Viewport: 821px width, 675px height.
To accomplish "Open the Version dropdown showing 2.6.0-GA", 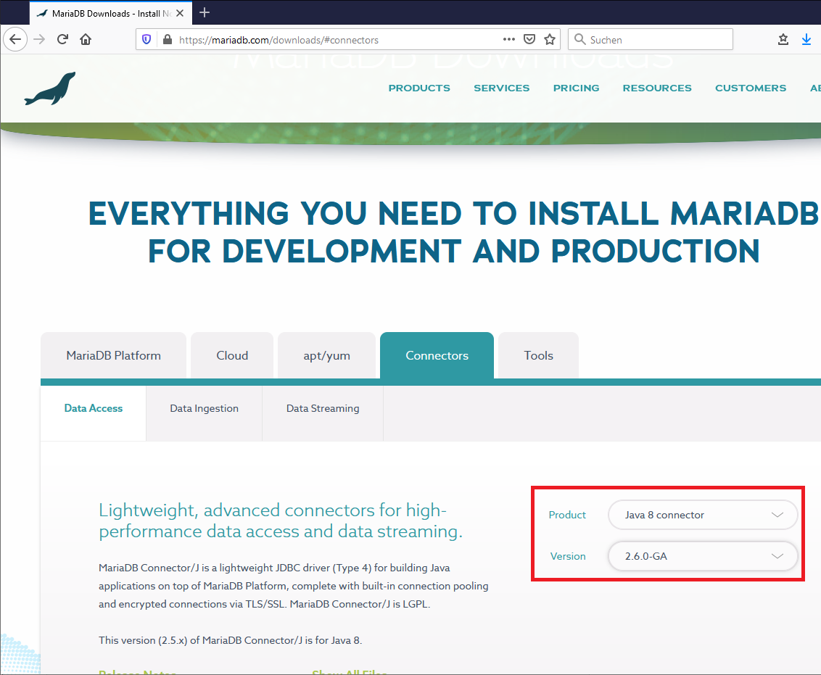I will 703,556.
